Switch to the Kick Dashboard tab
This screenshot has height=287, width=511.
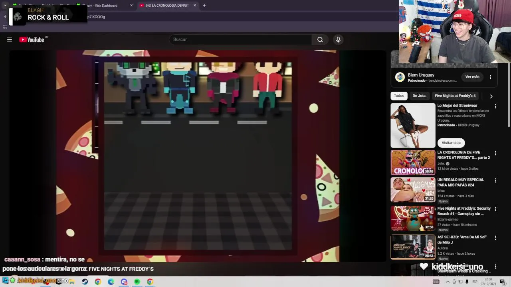pos(105,6)
